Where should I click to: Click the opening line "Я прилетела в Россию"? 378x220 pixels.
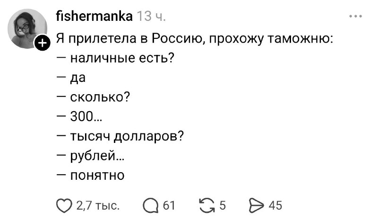pyautogui.click(x=194, y=38)
